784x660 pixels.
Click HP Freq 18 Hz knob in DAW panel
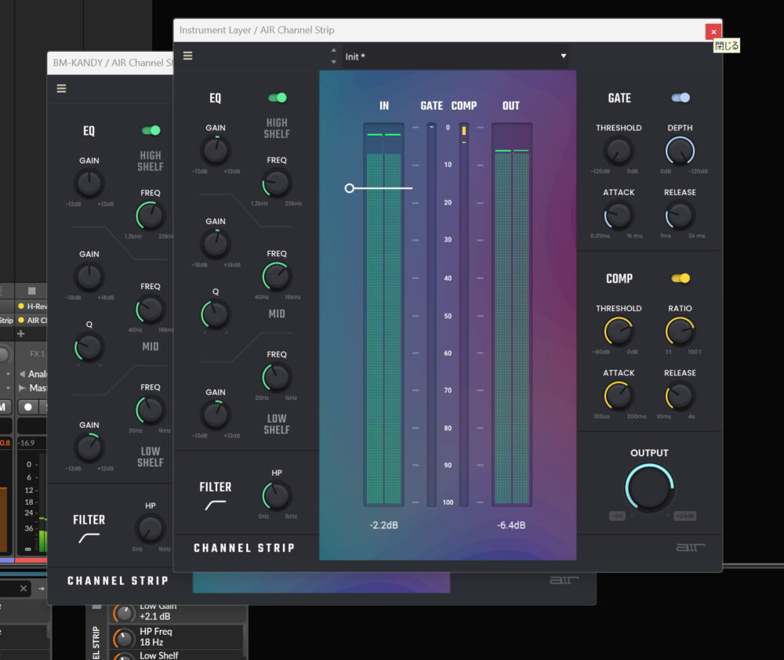[x=124, y=637]
